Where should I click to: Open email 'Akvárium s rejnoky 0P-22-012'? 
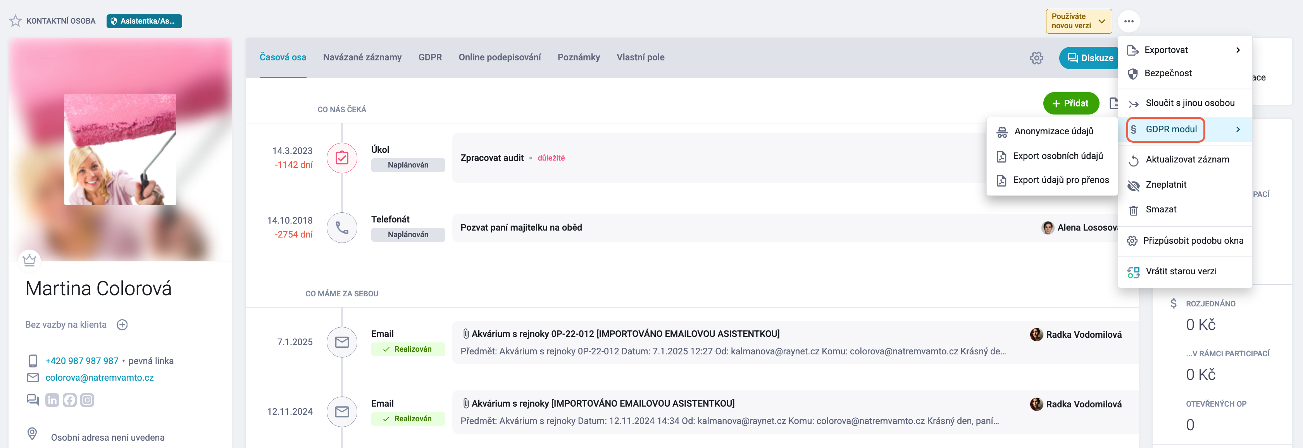(x=625, y=334)
